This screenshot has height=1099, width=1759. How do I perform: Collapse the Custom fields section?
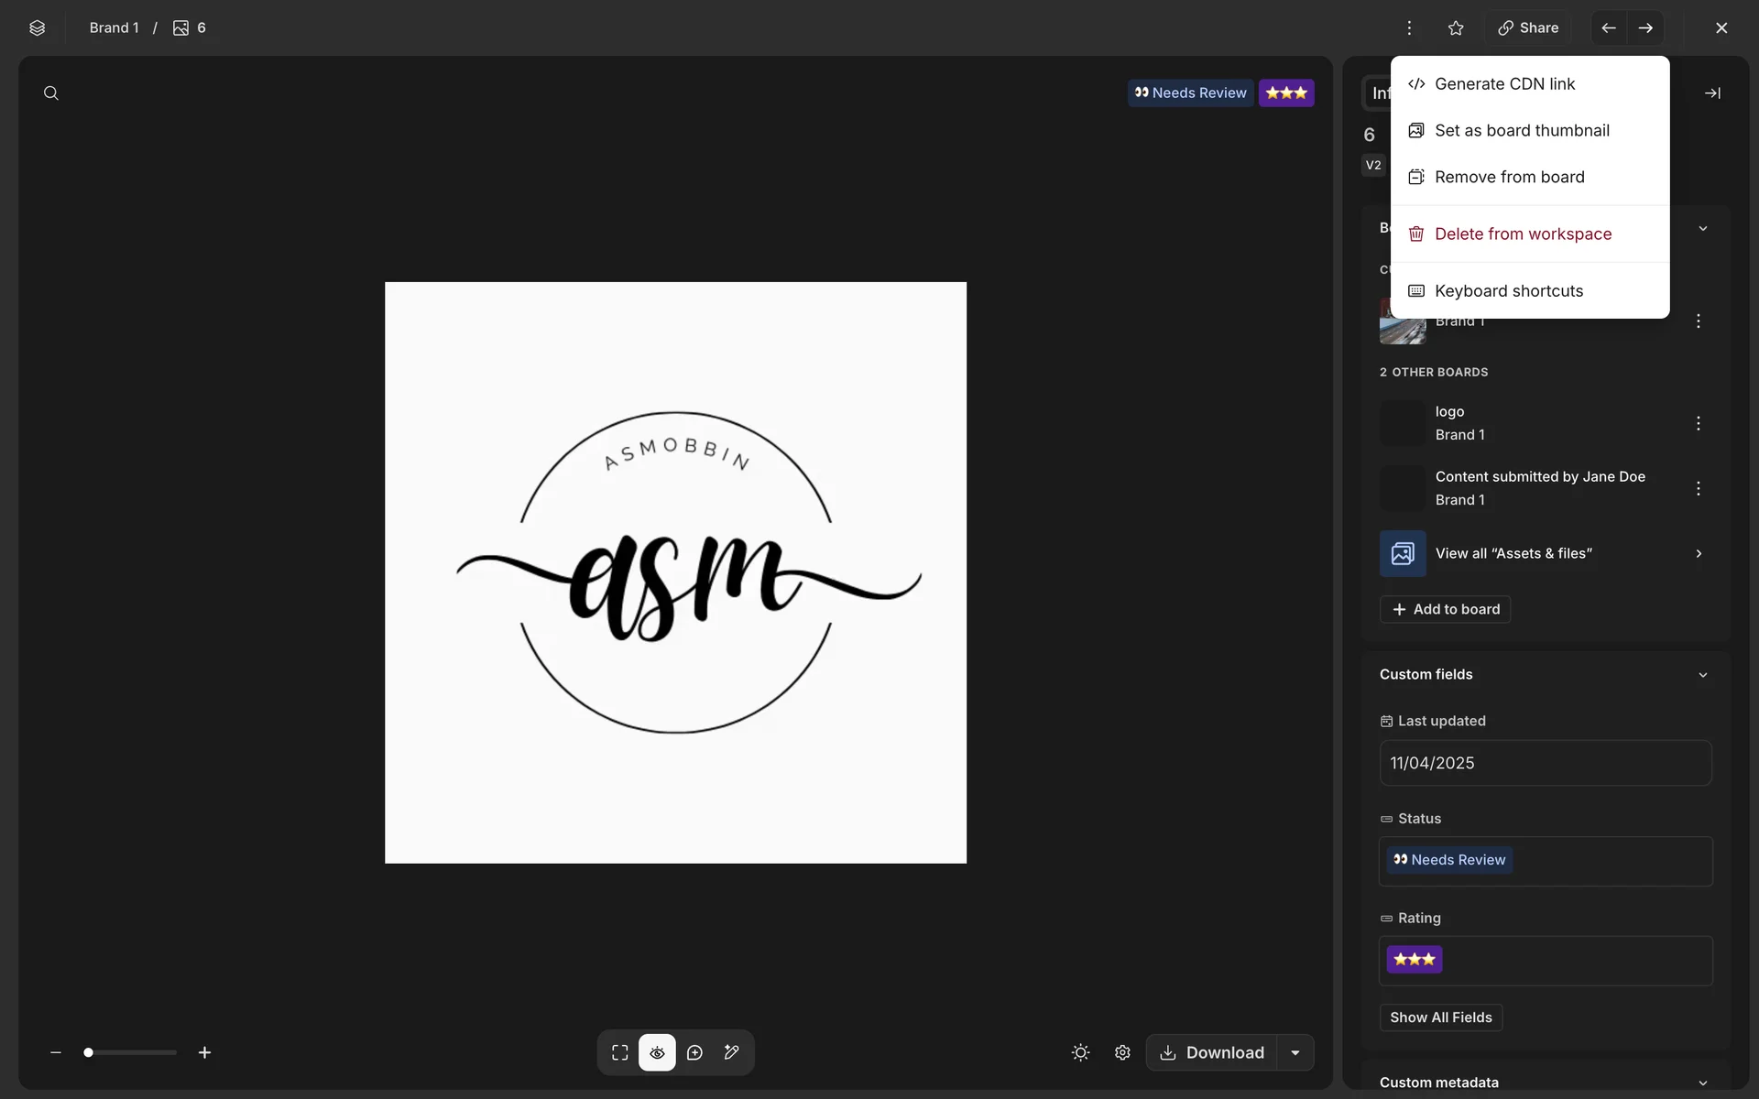point(1702,675)
